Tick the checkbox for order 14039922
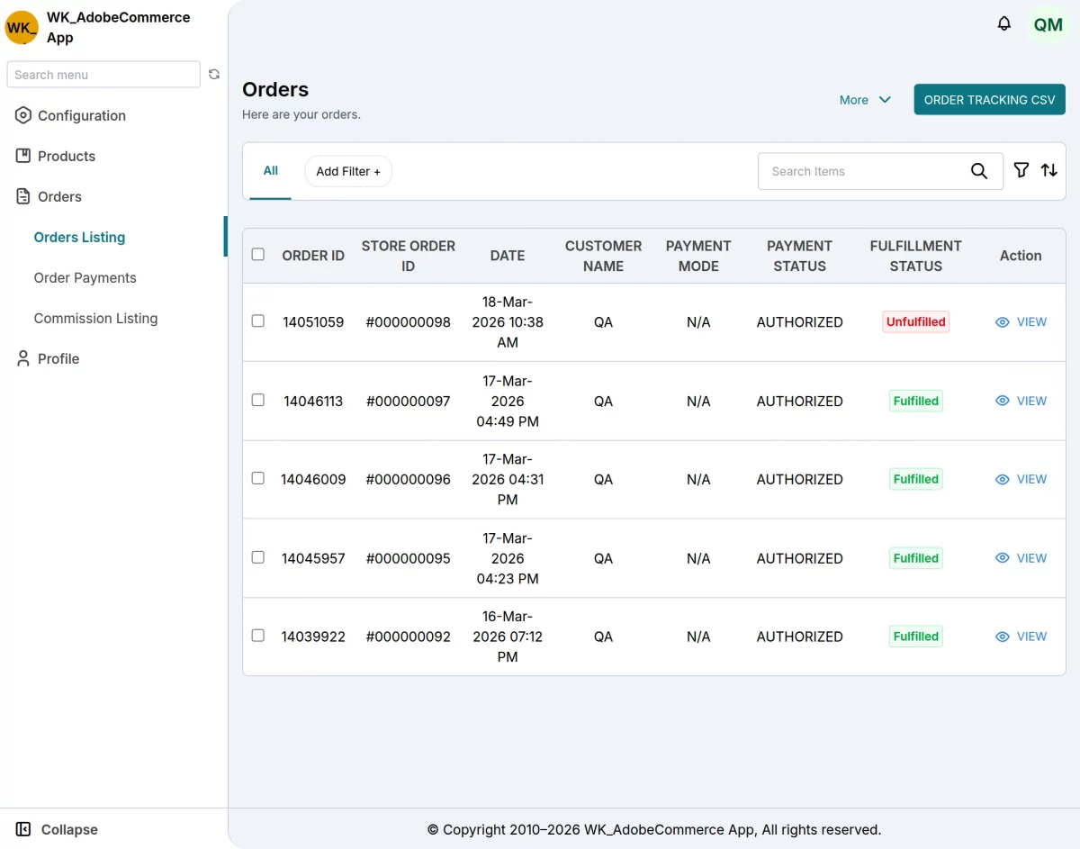 (258, 636)
